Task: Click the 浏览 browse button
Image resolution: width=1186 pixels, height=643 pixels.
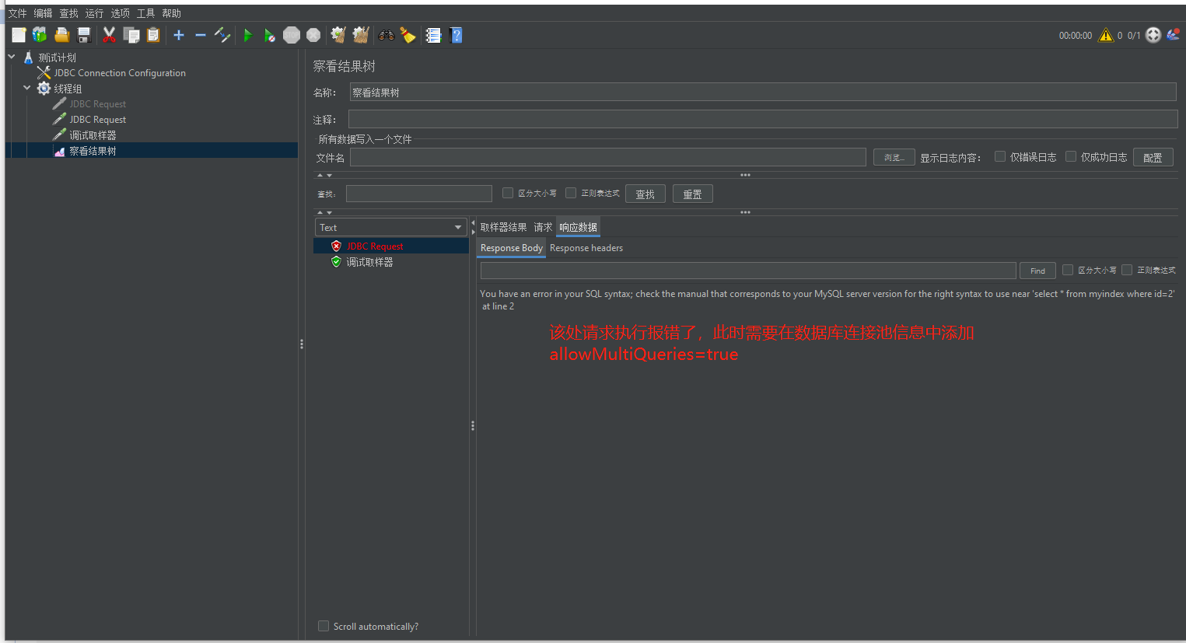Action: point(894,157)
